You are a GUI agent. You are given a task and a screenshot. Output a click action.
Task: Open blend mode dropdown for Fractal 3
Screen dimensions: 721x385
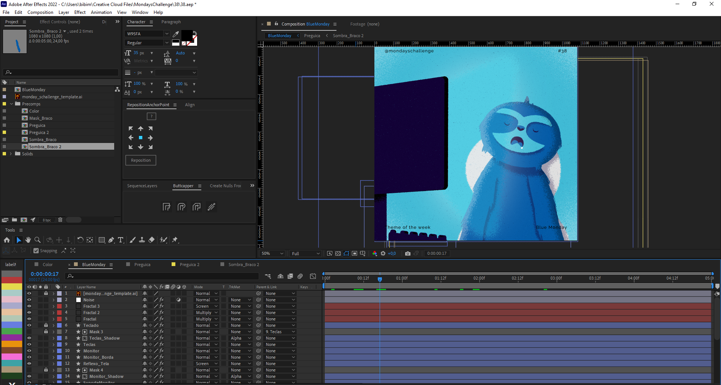tap(207, 306)
